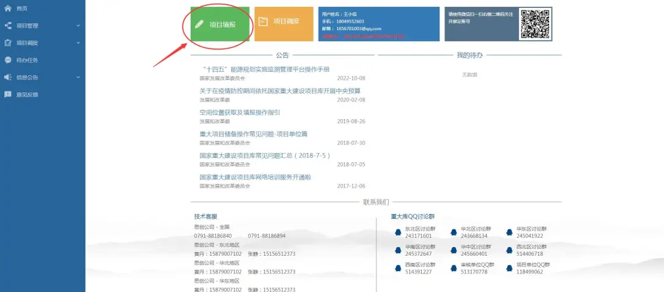Expand the 项目管理 sidebar chevron
664x292 pixels.
[x=78, y=26]
